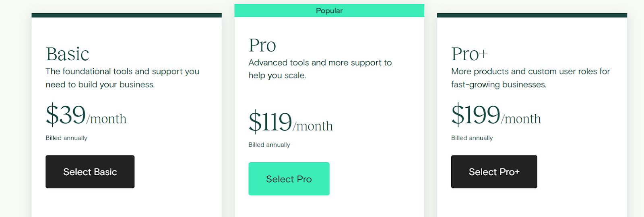Click the $39 price number
Image resolution: width=644 pixels, height=217 pixels.
[66, 115]
